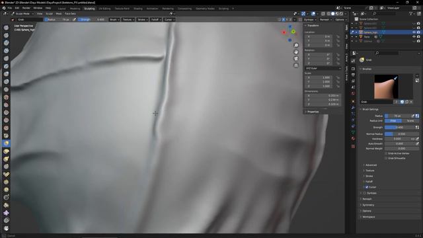Switch to the Shading workspace tab
The image size is (423, 238).
click(x=138, y=9)
